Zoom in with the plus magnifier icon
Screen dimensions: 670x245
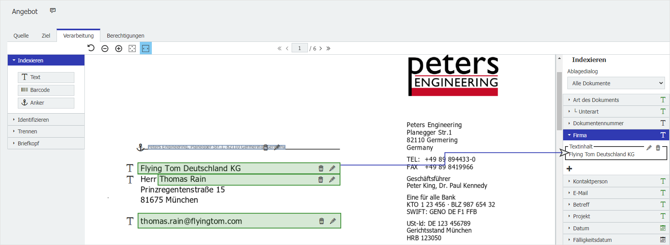pos(119,48)
